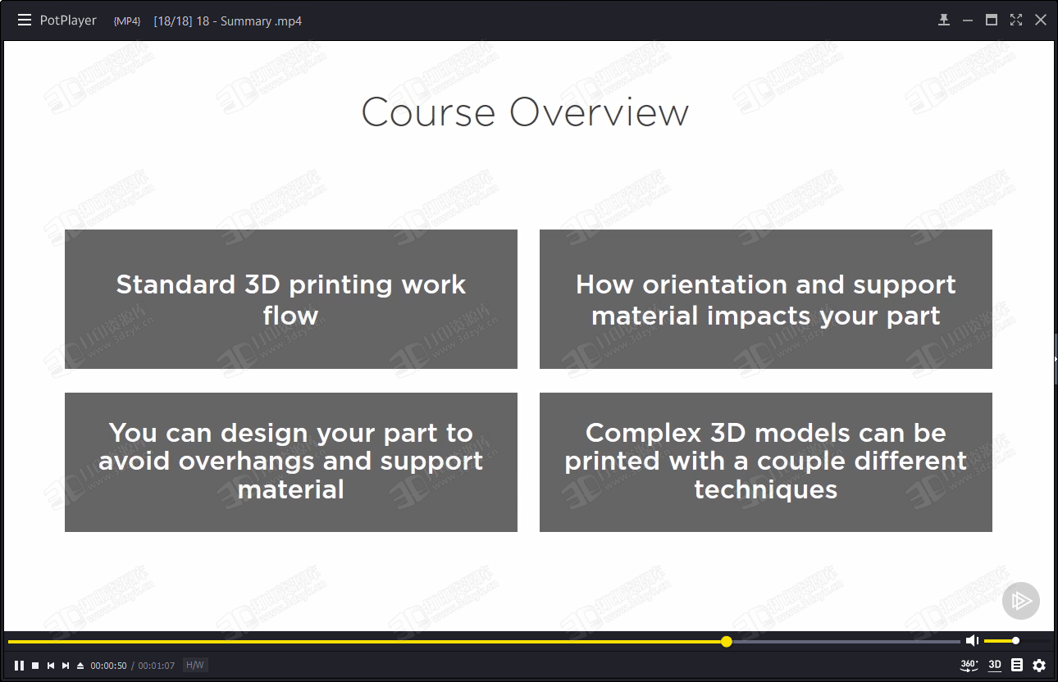Stop the video playback

point(35,666)
